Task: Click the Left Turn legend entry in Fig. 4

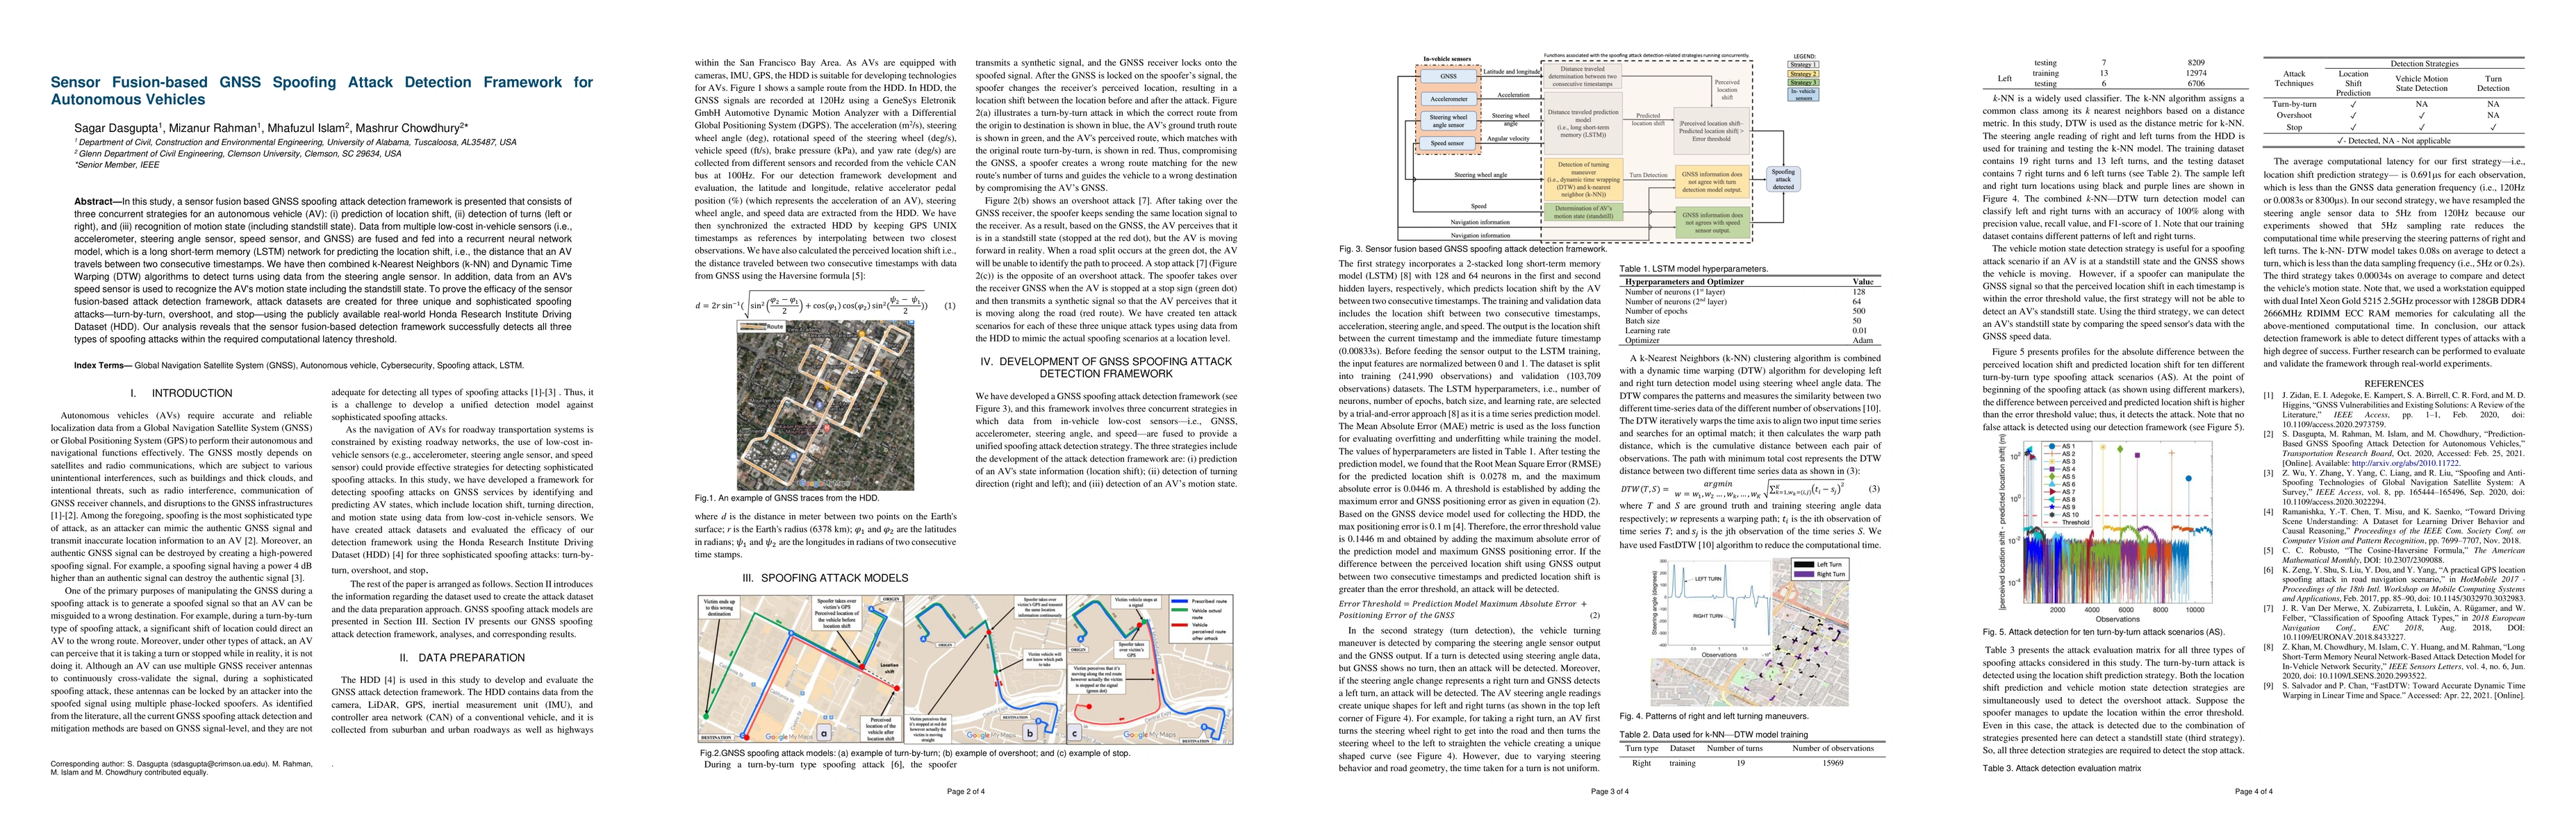Action: pos(1829,564)
